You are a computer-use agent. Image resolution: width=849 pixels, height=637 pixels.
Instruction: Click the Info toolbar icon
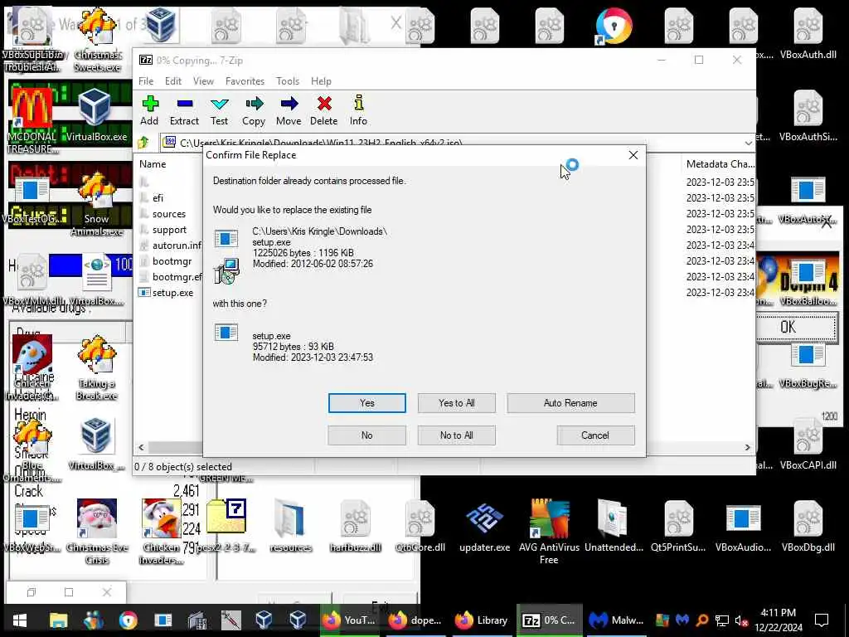[358, 110]
